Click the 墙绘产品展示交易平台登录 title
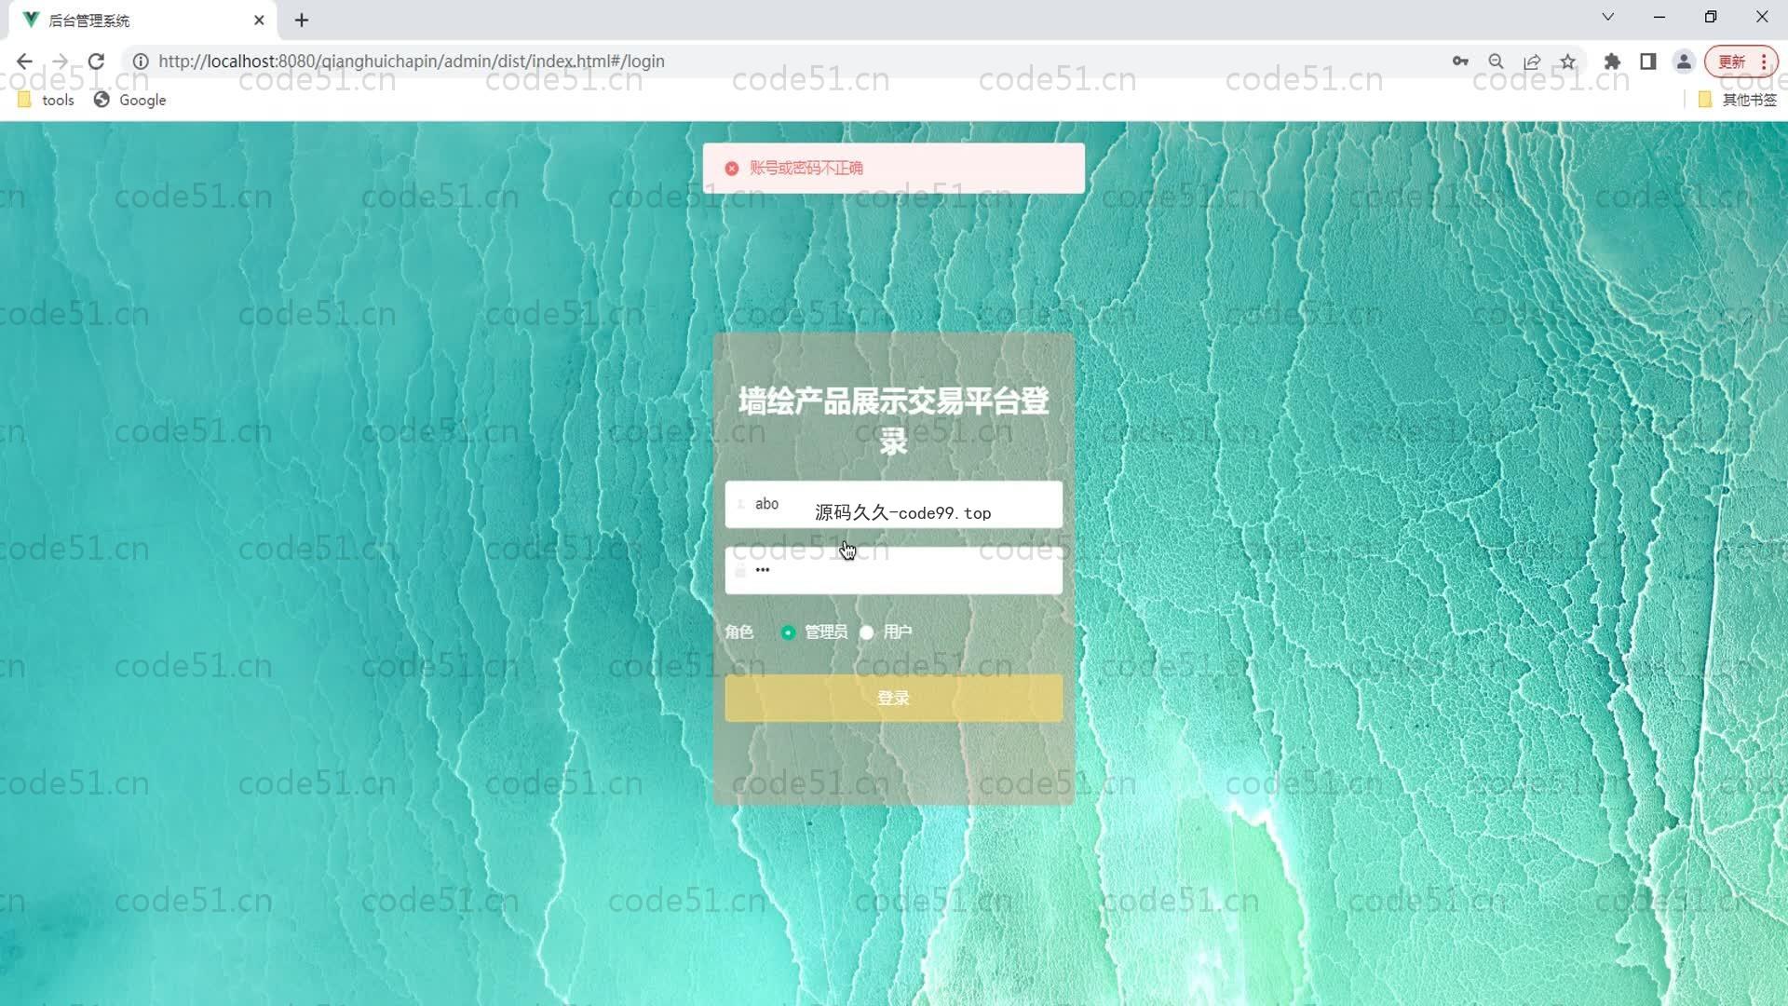This screenshot has height=1006, width=1788. [x=893, y=420]
